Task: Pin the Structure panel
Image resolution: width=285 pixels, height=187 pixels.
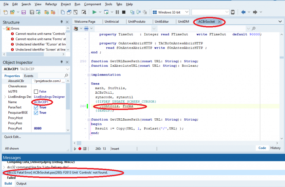Action: (62, 22)
